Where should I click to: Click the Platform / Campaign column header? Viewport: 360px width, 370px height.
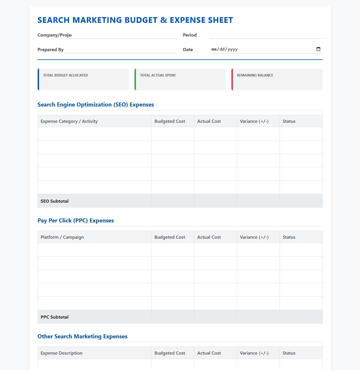[x=95, y=237]
